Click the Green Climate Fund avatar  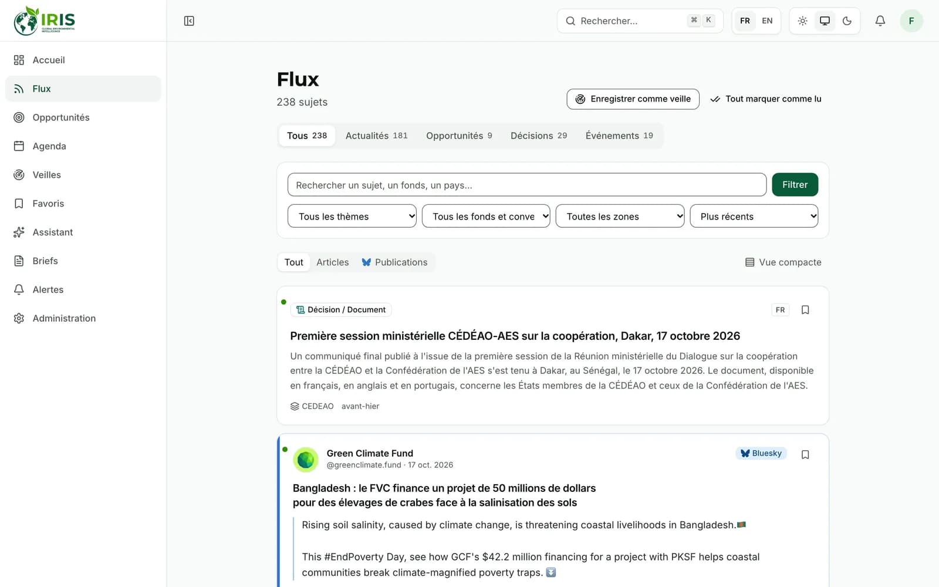pos(306,460)
